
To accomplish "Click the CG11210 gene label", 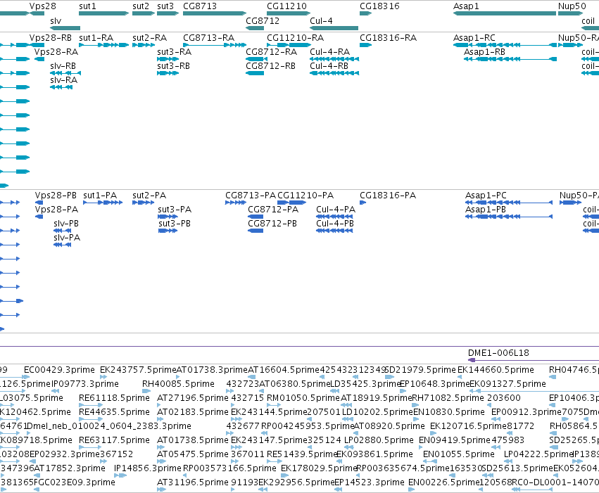I will coord(286,6).
